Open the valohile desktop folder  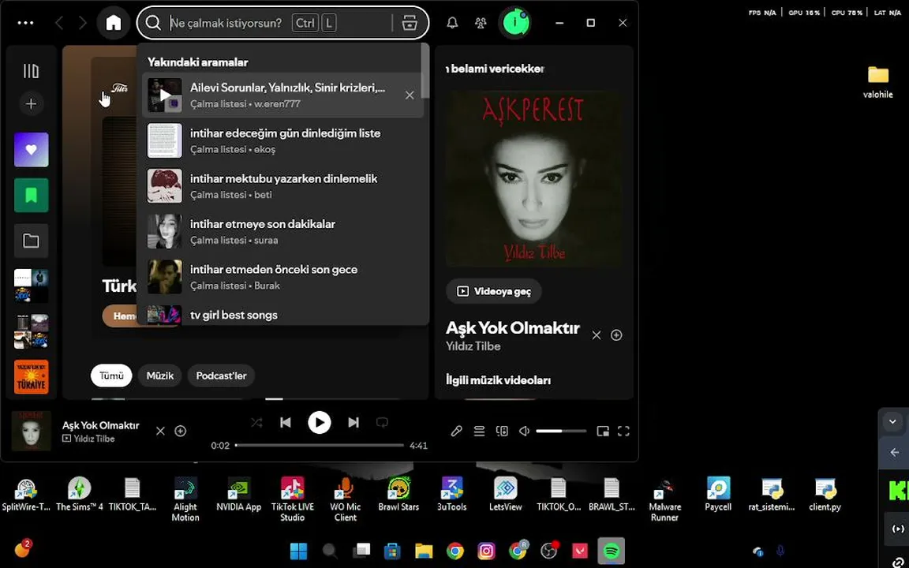pyautogui.click(x=877, y=82)
